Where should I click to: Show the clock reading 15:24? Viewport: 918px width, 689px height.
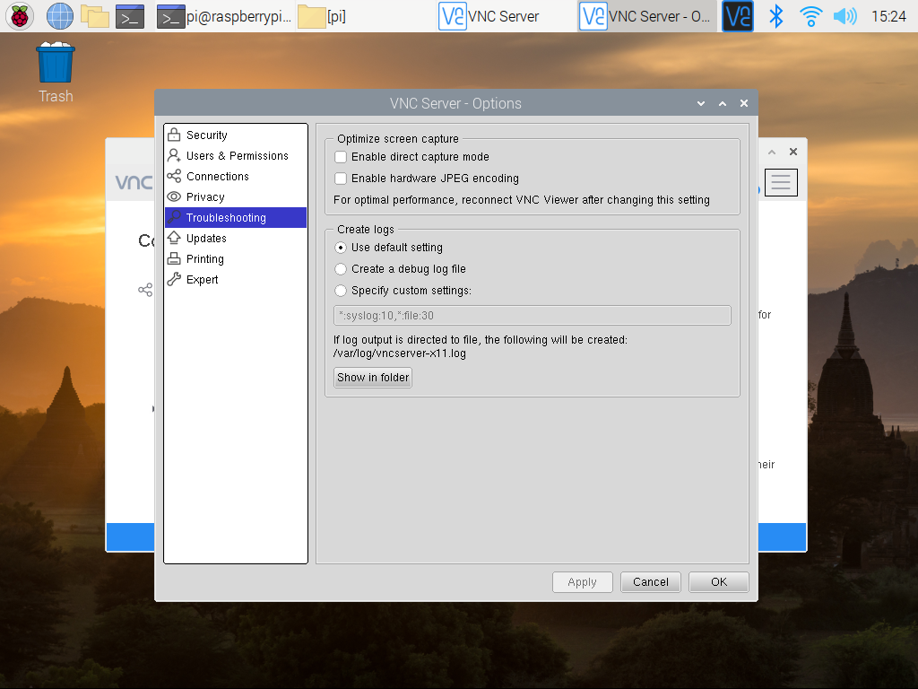(x=888, y=16)
